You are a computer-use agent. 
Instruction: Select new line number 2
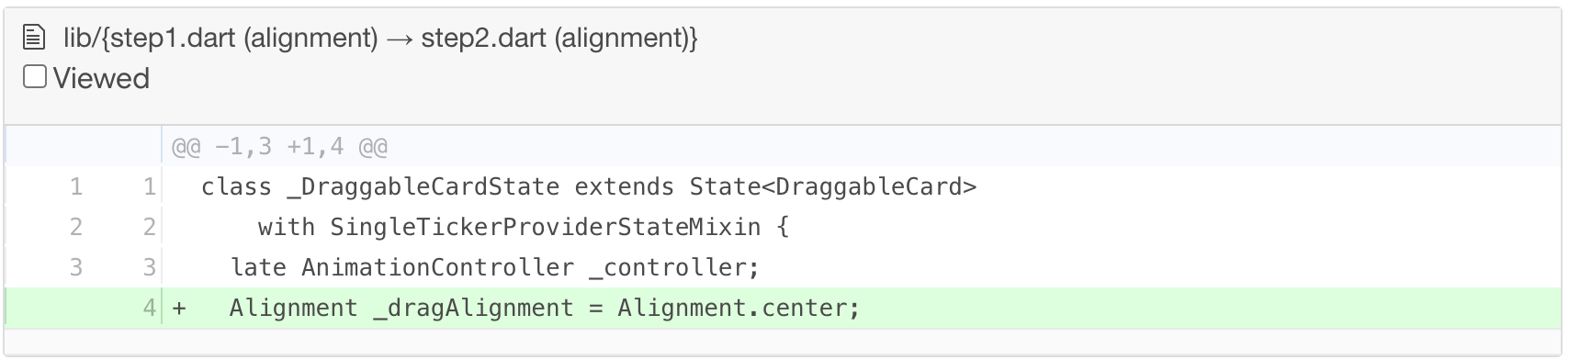click(x=150, y=227)
